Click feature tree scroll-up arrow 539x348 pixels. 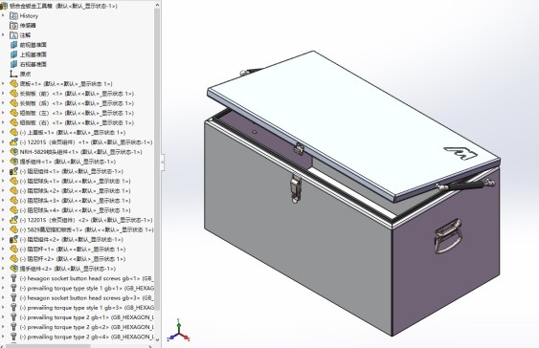coord(157,5)
